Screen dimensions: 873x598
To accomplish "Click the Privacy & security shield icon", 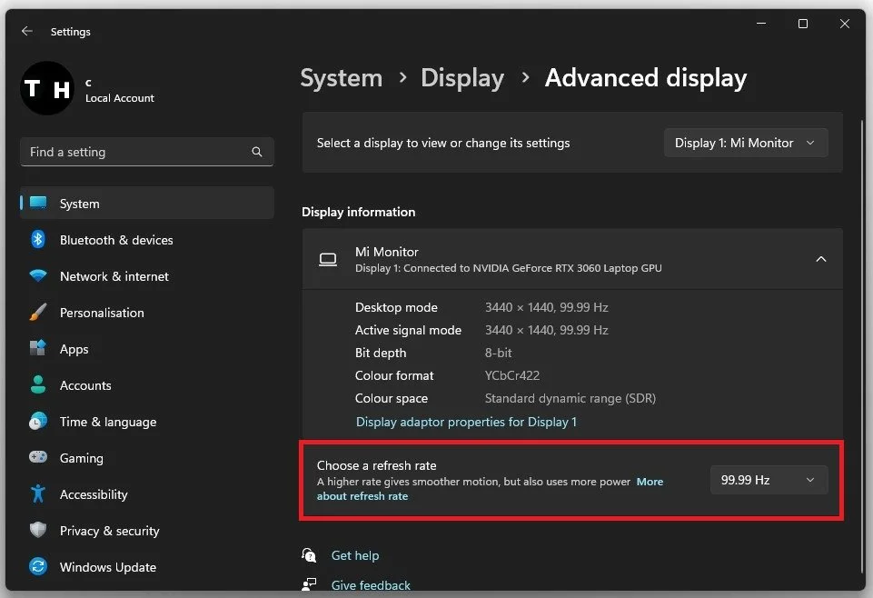I will pyautogui.click(x=38, y=530).
